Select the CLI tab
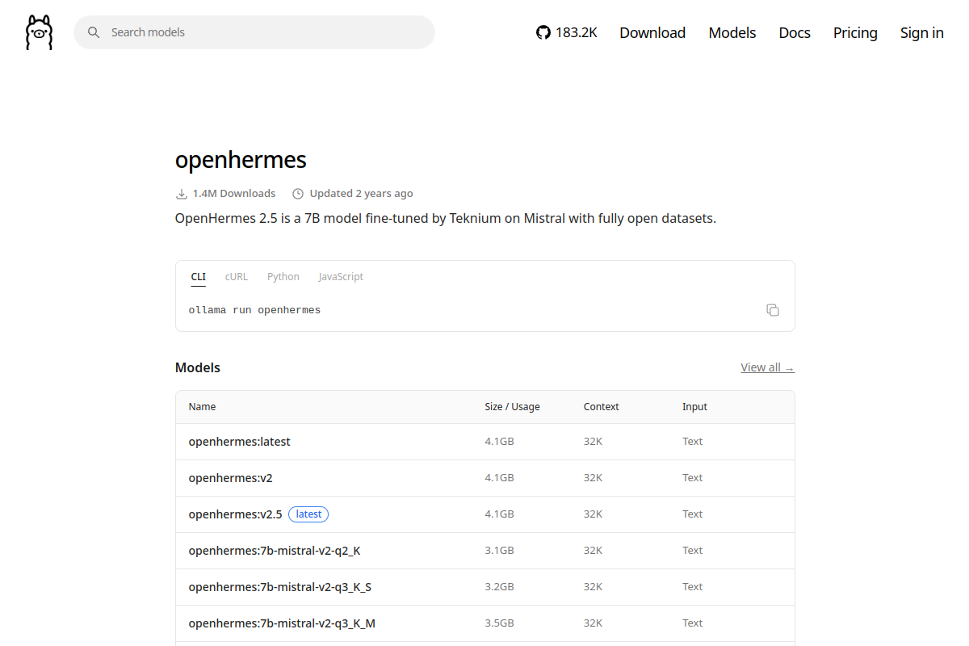Screen dimensions: 969x646 pos(199,277)
